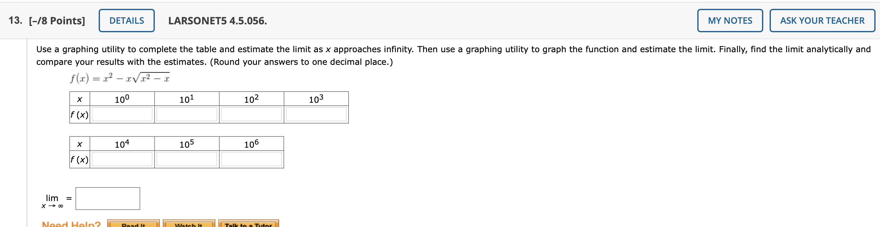
Task: Click the f(x) answer box under 10^0
Action: pyautogui.click(x=121, y=114)
